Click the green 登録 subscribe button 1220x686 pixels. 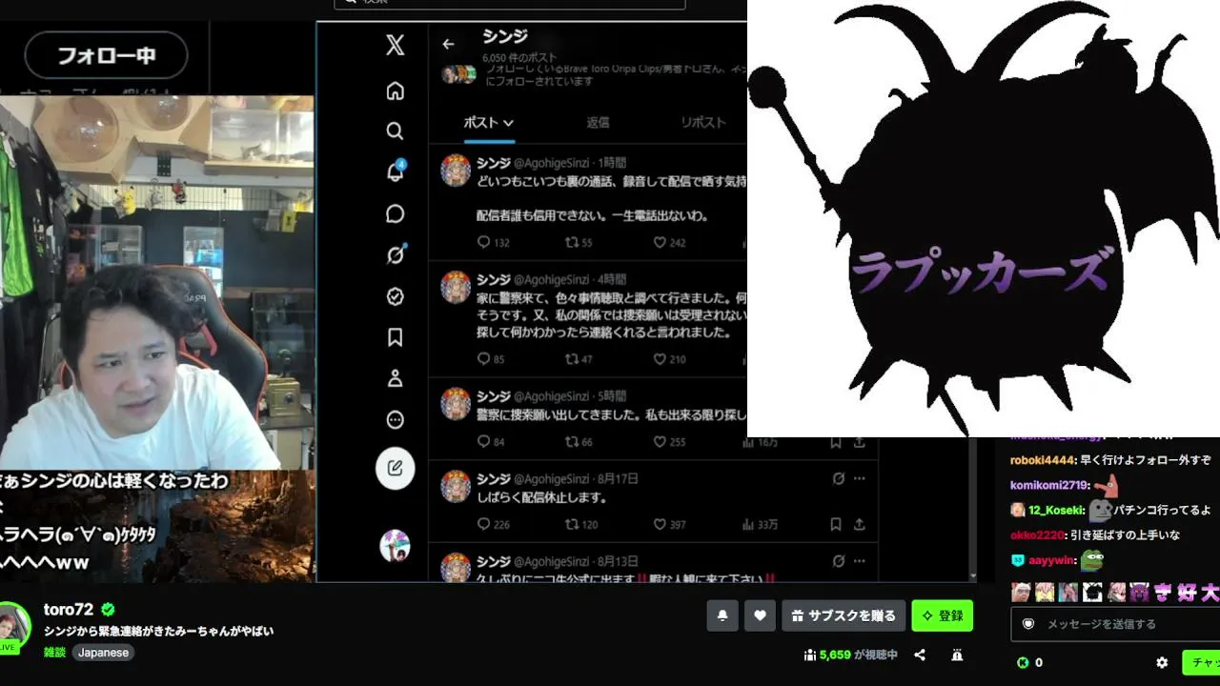[942, 615]
